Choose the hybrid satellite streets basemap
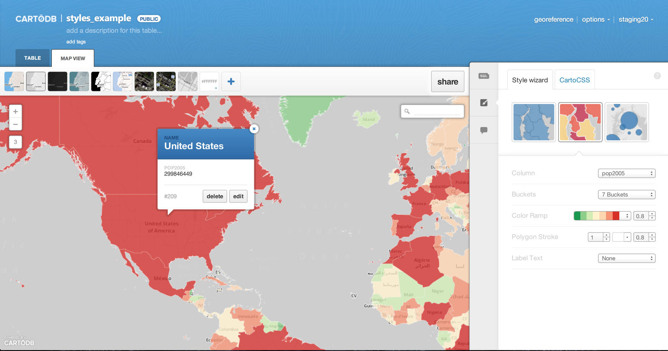 click(x=166, y=81)
